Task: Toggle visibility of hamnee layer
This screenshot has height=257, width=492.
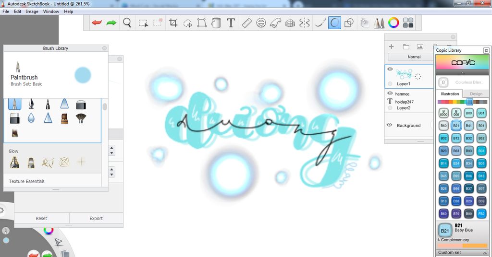Action: click(390, 93)
